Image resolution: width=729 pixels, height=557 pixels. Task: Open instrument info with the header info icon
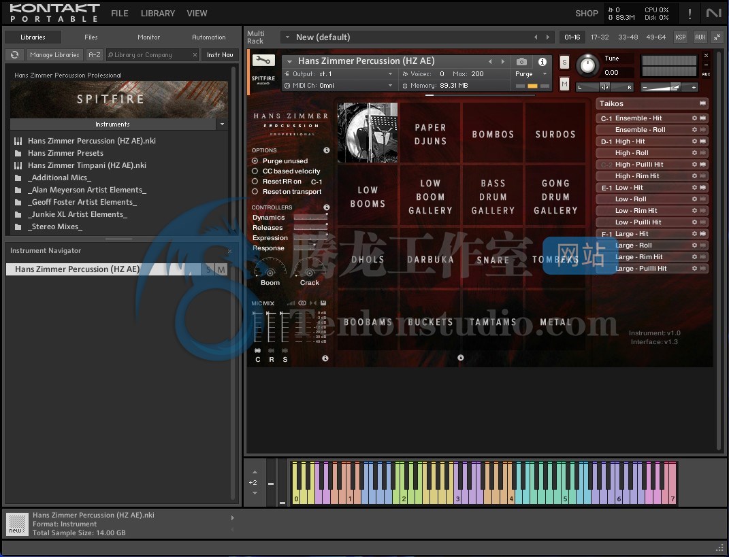click(542, 61)
